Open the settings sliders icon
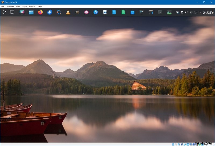Screen dimensions: 215x146 [x=142, y=12]
